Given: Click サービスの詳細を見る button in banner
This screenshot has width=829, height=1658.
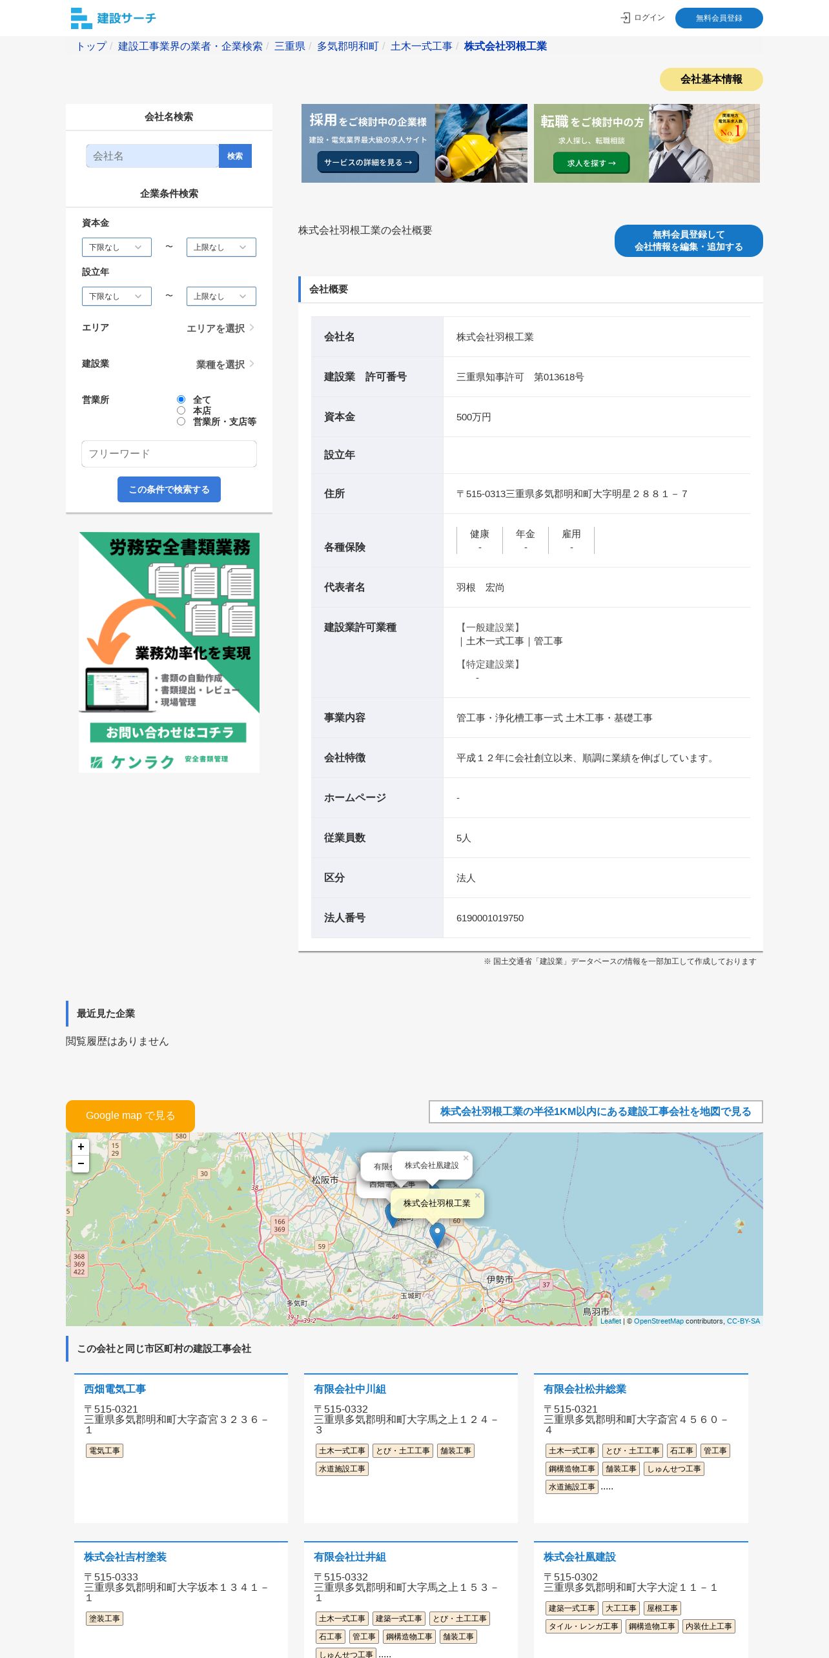Looking at the screenshot, I should (x=368, y=163).
